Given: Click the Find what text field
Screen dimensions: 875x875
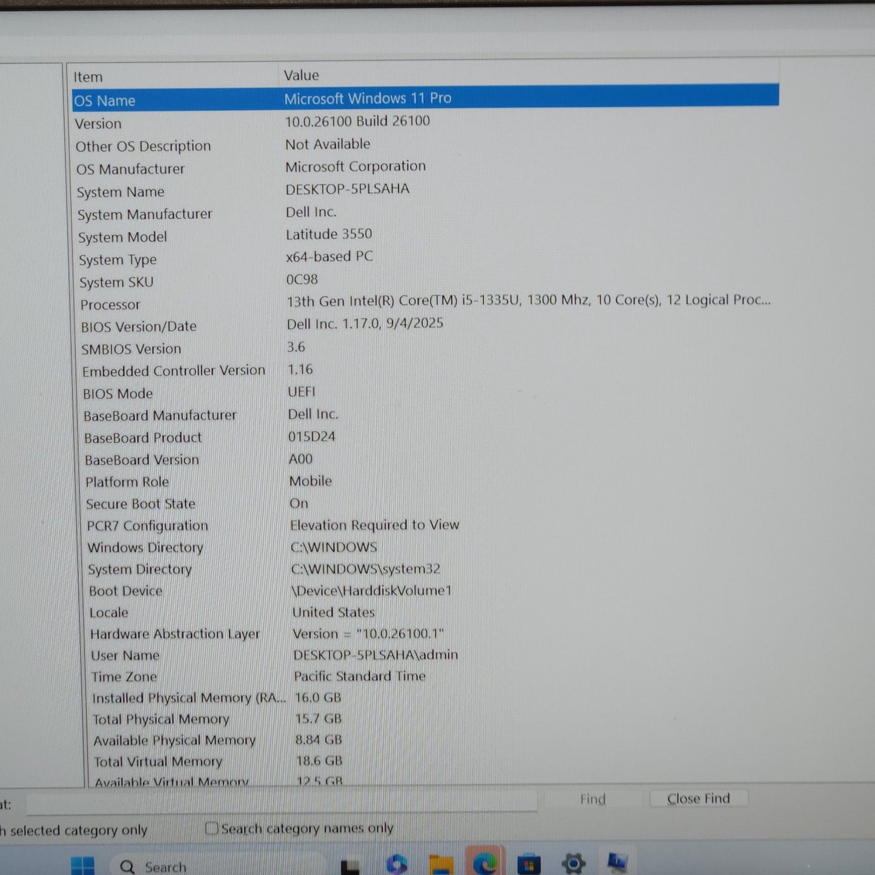Looking at the screenshot, I should click(282, 803).
